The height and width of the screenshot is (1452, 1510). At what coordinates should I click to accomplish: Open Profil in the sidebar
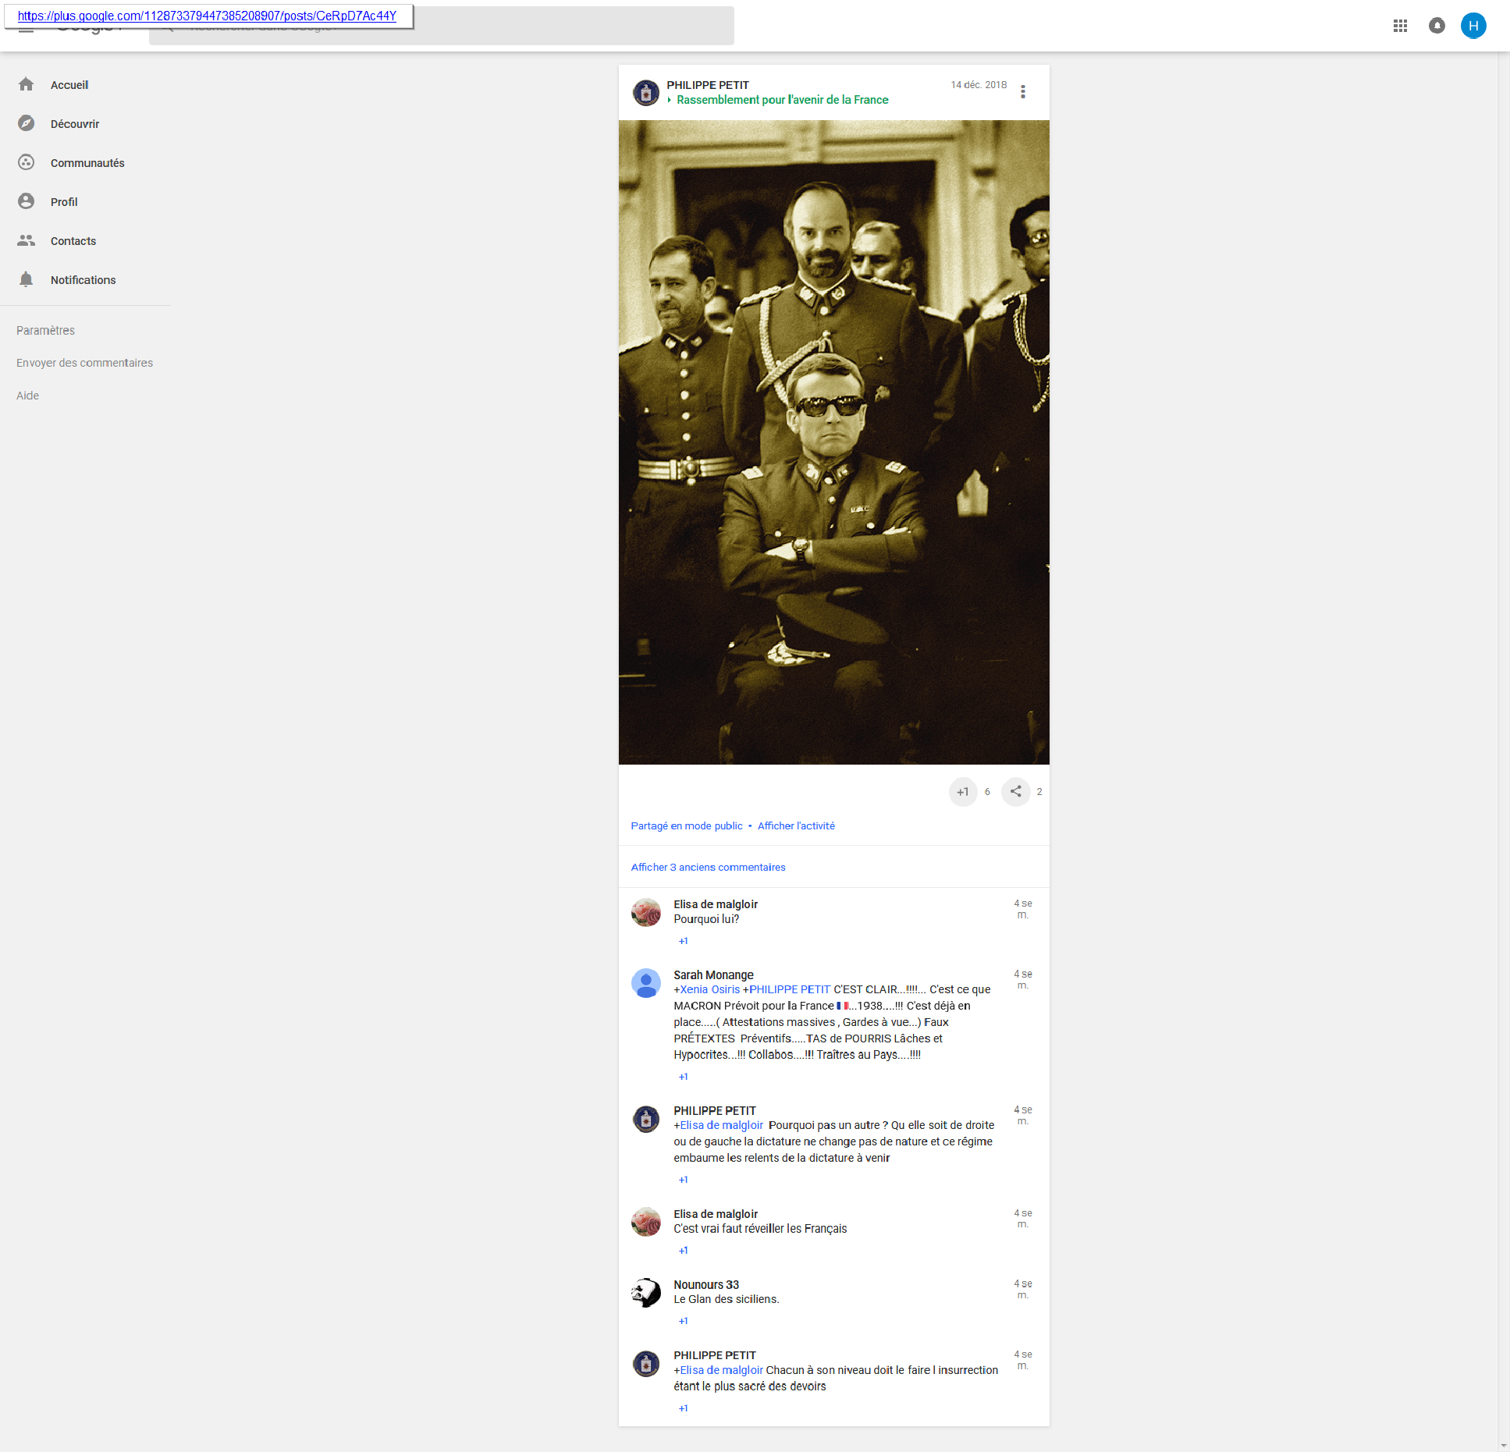64,201
